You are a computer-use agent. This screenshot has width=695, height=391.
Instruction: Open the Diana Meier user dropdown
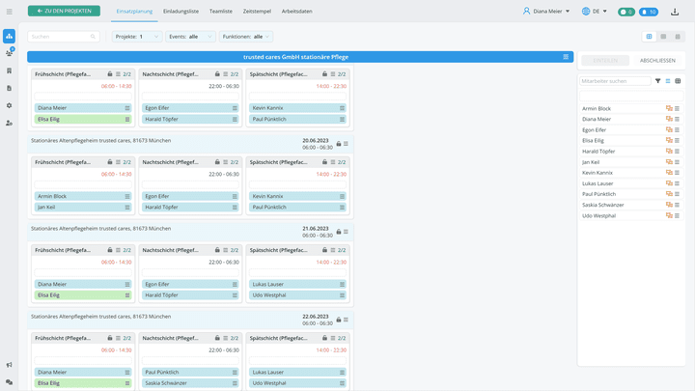tap(546, 12)
